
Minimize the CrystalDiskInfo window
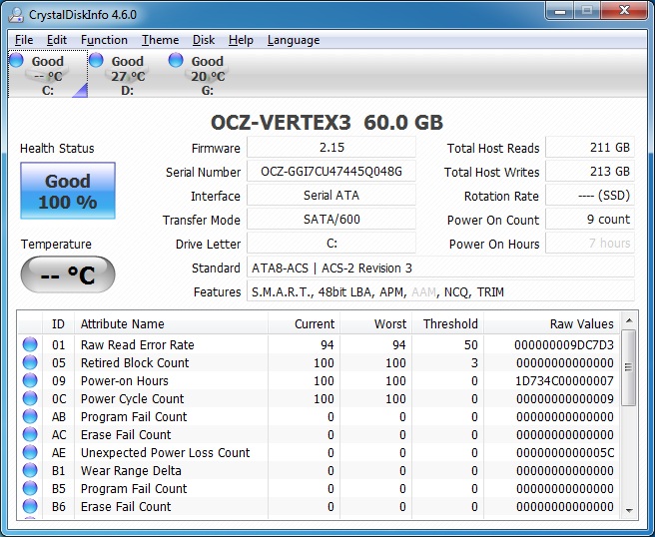tap(560, 11)
